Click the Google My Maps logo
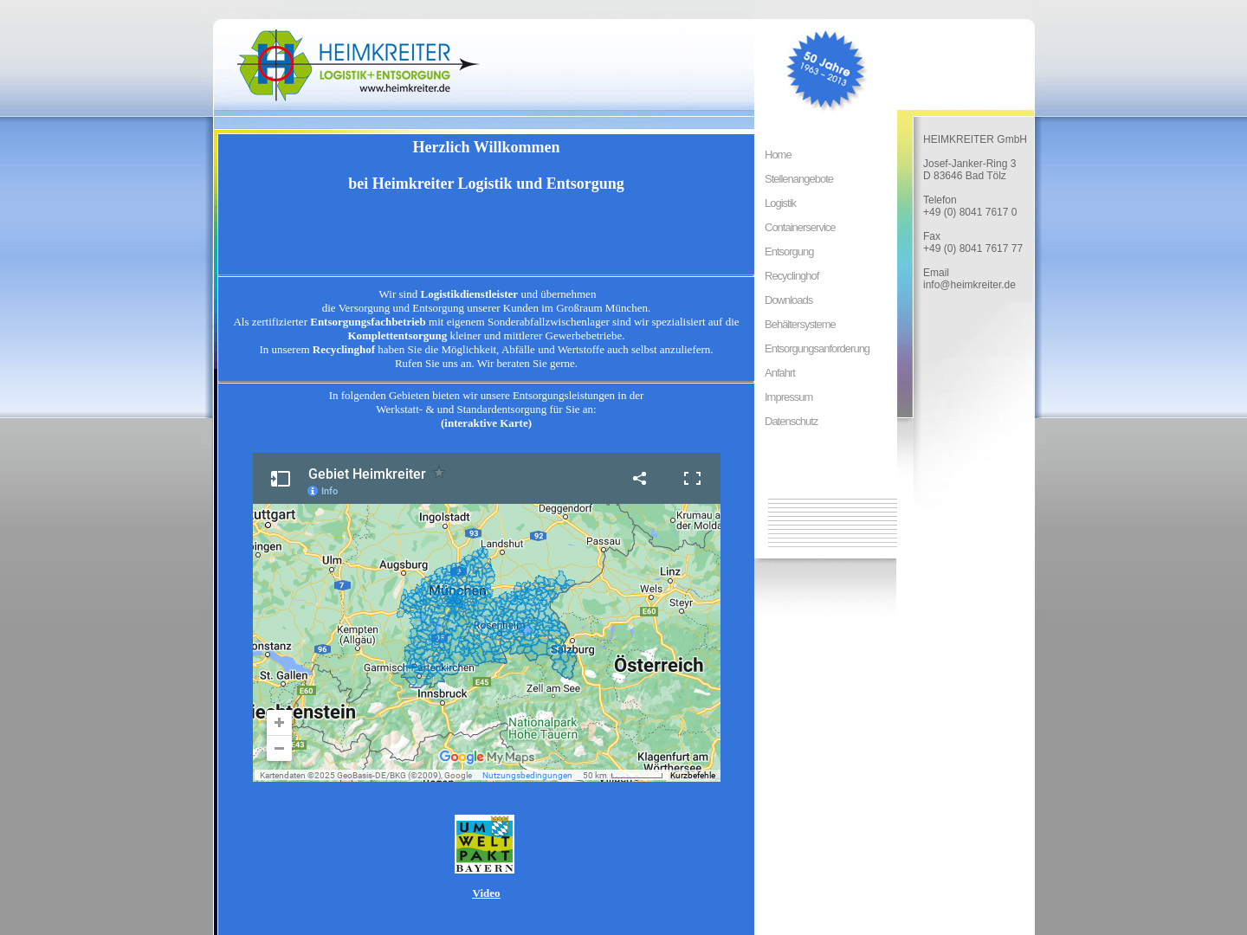 click(x=487, y=757)
